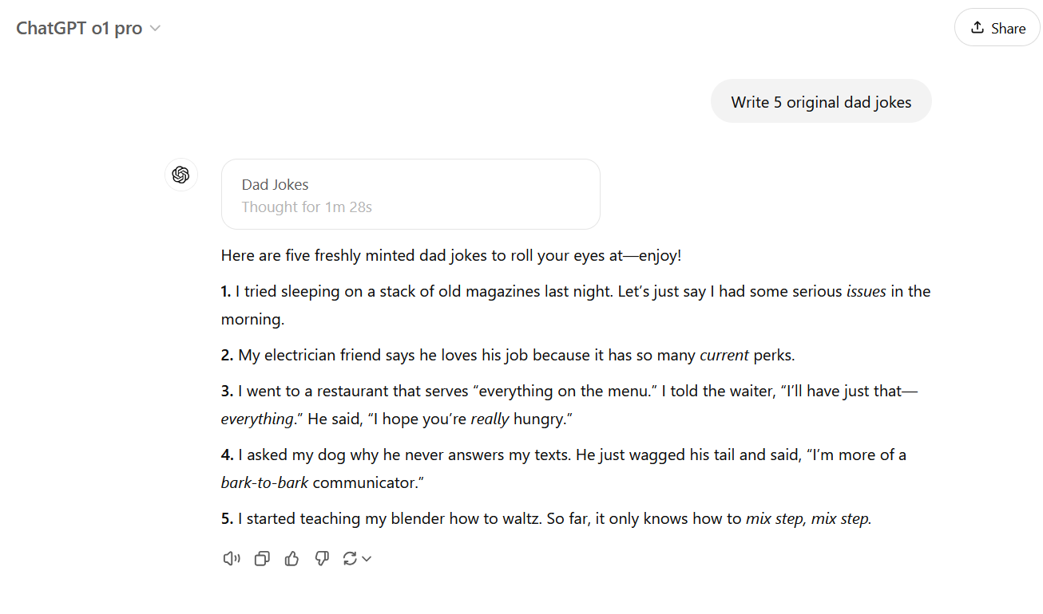Copy the response with the copy icon
Image resolution: width=1043 pixels, height=614 pixels.
[x=262, y=559]
